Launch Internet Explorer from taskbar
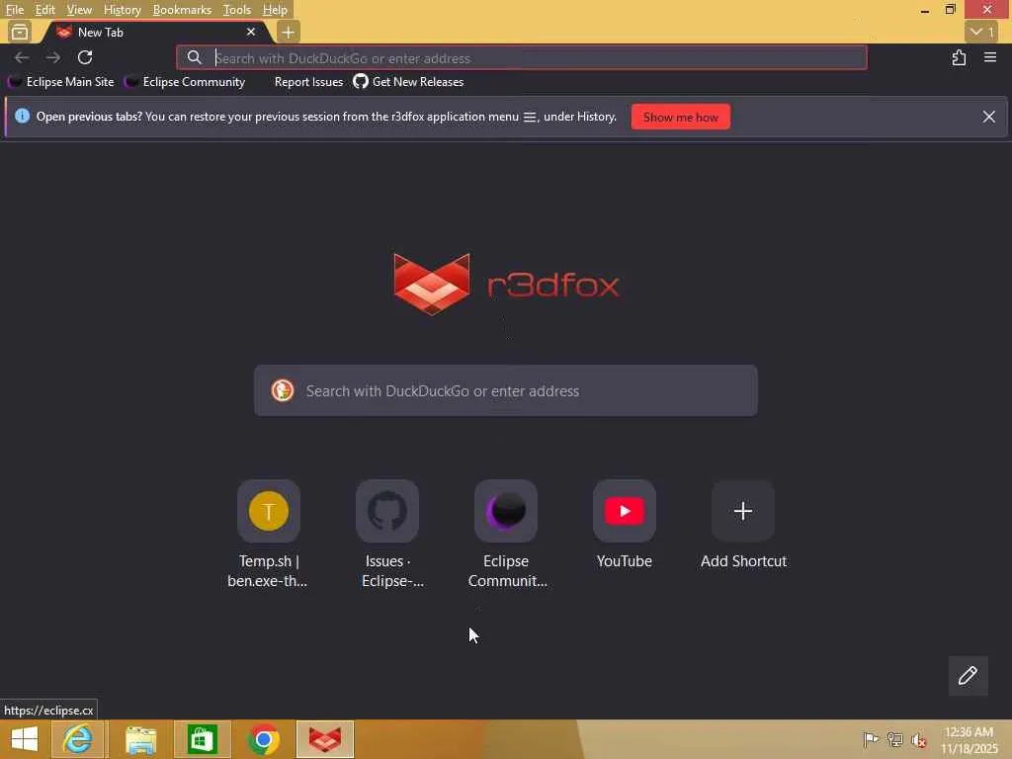This screenshot has width=1012, height=759. pyautogui.click(x=77, y=739)
